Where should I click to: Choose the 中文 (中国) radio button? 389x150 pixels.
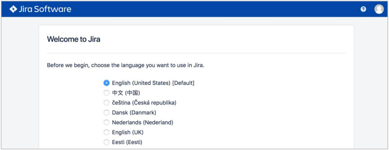tap(107, 93)
